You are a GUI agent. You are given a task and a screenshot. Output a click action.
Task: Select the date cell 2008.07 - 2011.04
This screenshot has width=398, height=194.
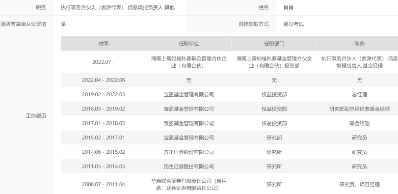tap(104, 184)
